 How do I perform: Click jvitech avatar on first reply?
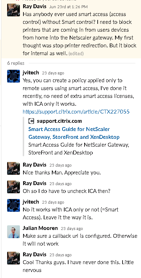(x=13, y=76)
